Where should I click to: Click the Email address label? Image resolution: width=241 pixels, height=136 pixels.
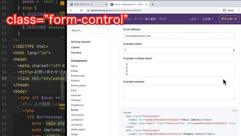tap(132, 29)
